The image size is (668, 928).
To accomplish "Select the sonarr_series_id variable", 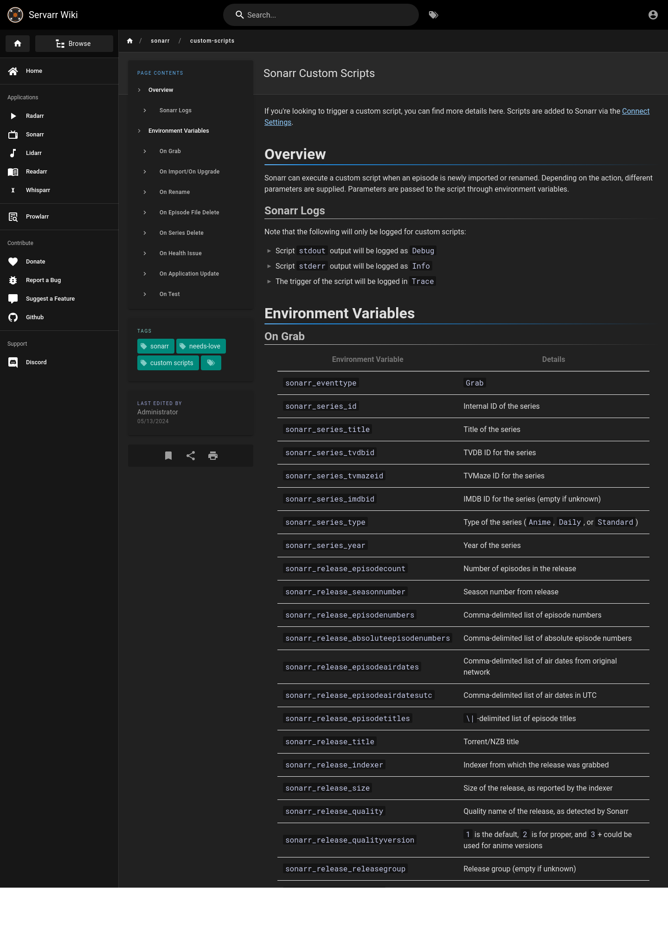I will coord(321,406).
